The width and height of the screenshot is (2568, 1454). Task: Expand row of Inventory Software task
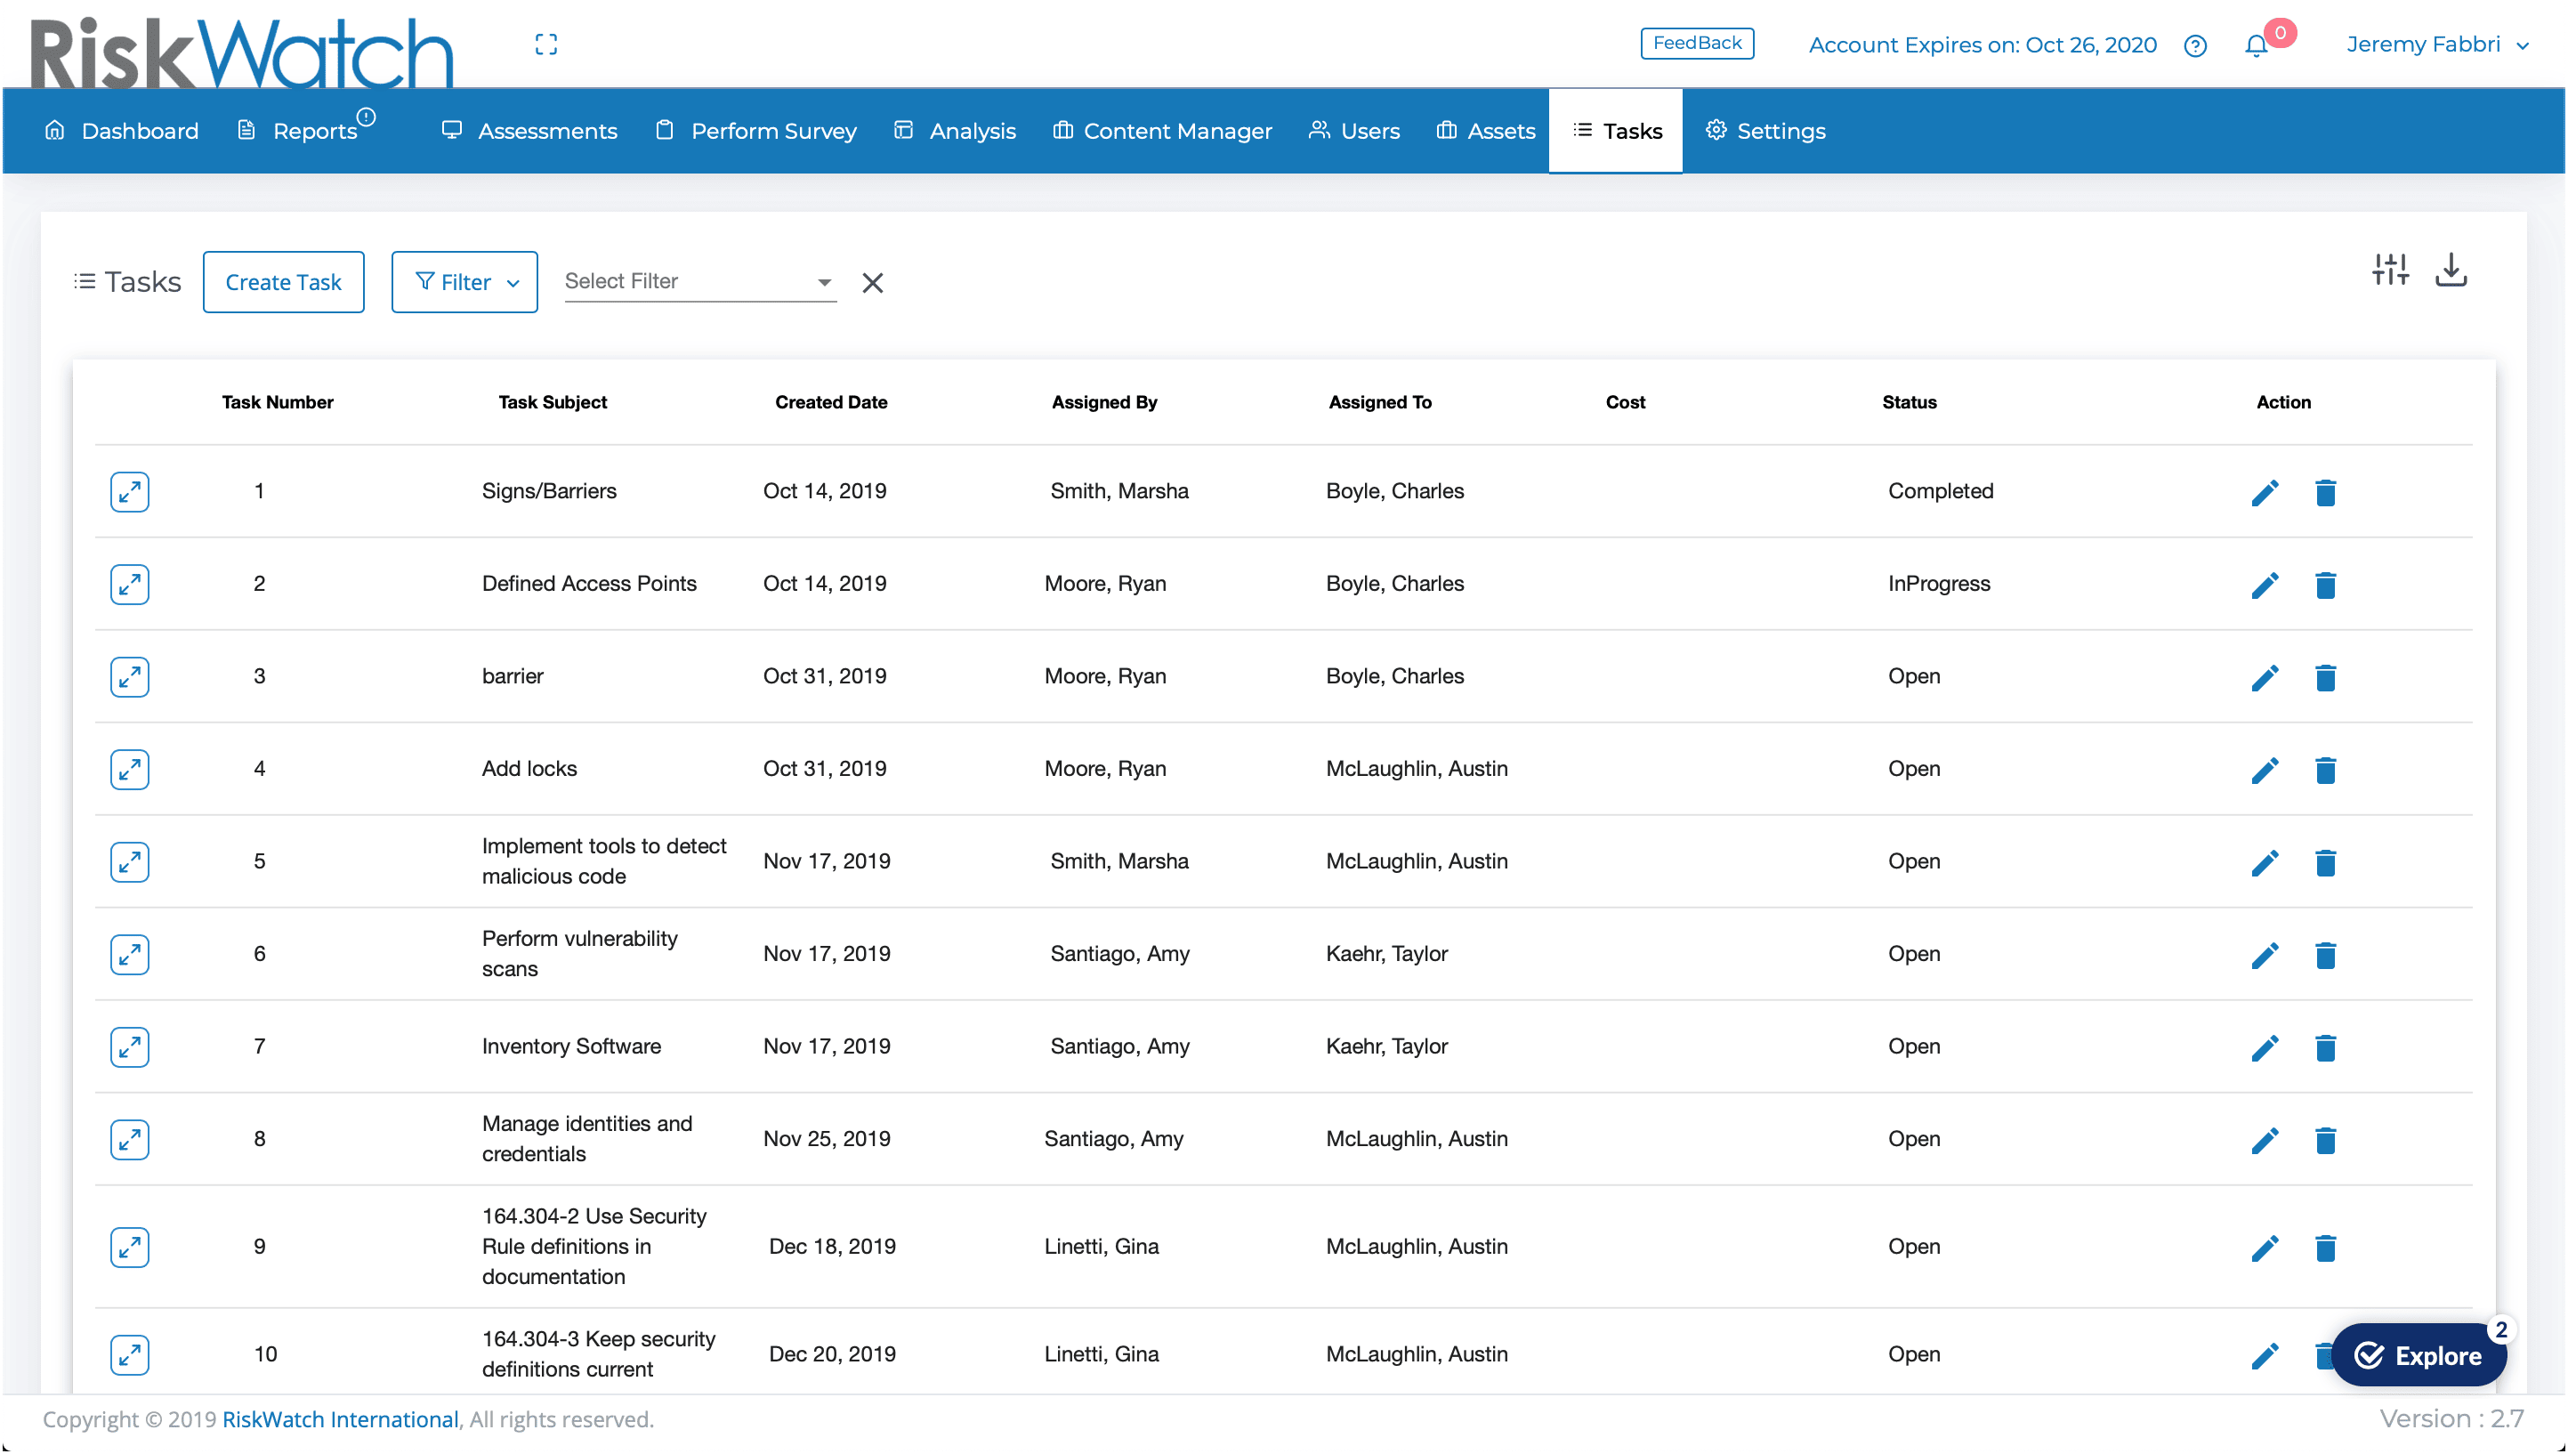pos(130,1047)
